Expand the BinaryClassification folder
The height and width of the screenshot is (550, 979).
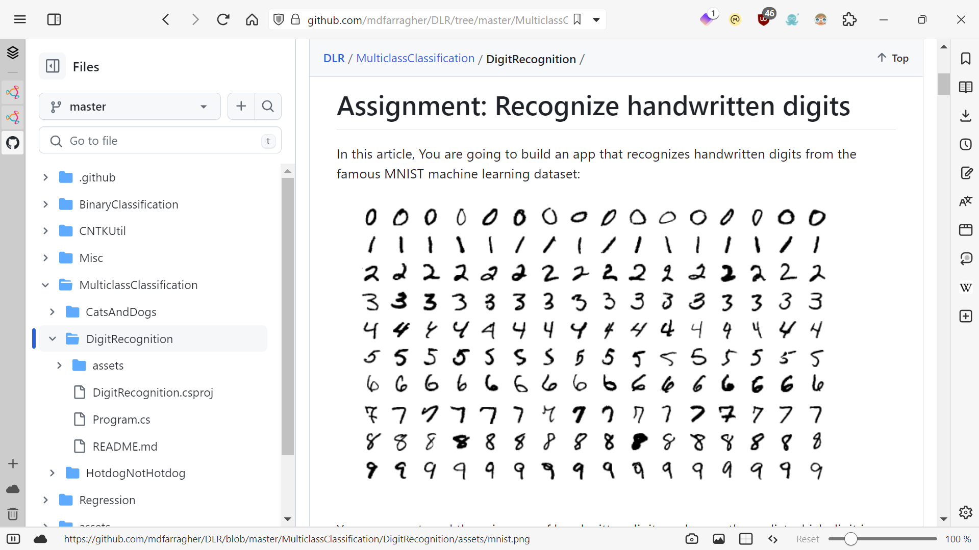(x=45, y=204)
